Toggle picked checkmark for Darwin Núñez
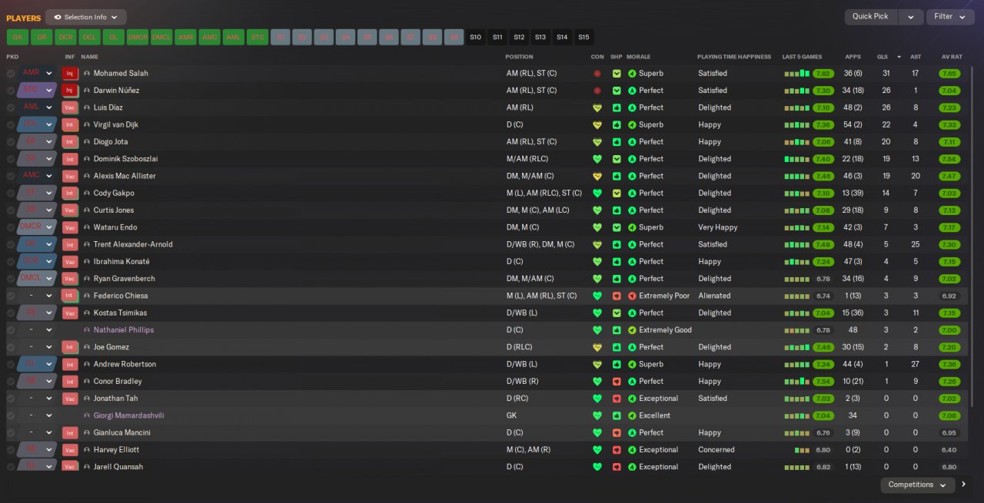The image size is (984, 503). click(x=11, y=91)
